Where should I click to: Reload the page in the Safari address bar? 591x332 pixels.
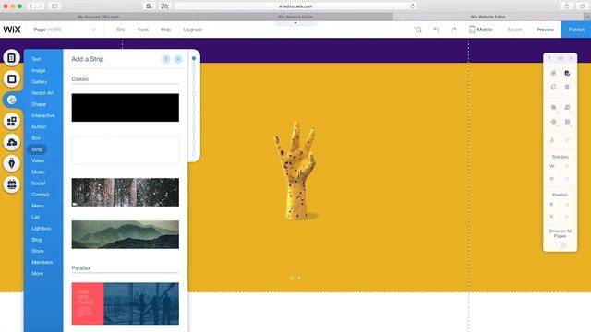click(413, 6)
